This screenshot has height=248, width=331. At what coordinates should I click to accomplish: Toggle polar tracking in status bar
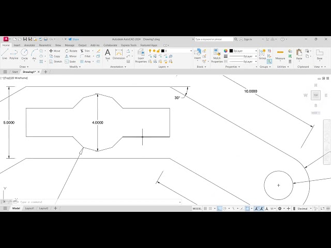(224, 209)
